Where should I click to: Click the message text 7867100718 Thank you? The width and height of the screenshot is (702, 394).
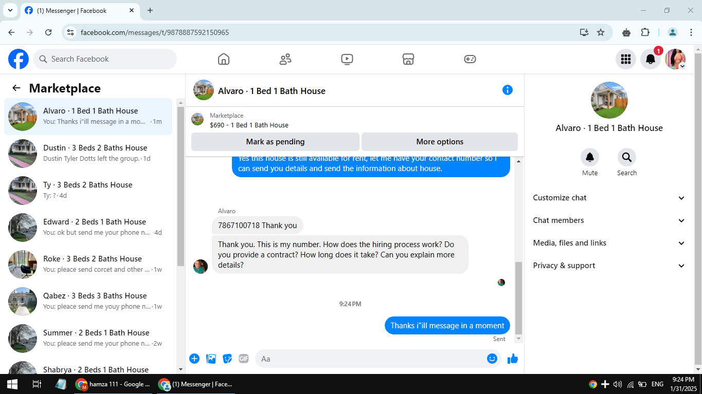(x=258, y=226)
